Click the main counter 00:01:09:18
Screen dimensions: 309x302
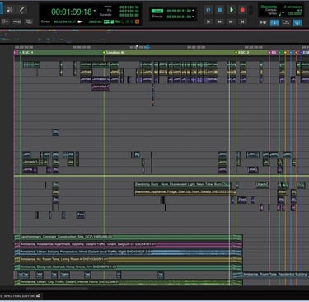[x=72, y=12]
